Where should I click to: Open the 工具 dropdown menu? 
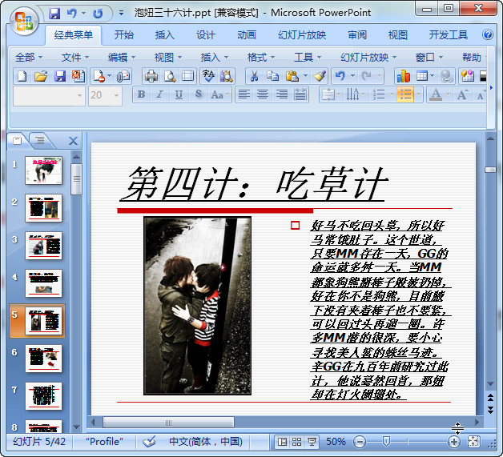(308, 58)
